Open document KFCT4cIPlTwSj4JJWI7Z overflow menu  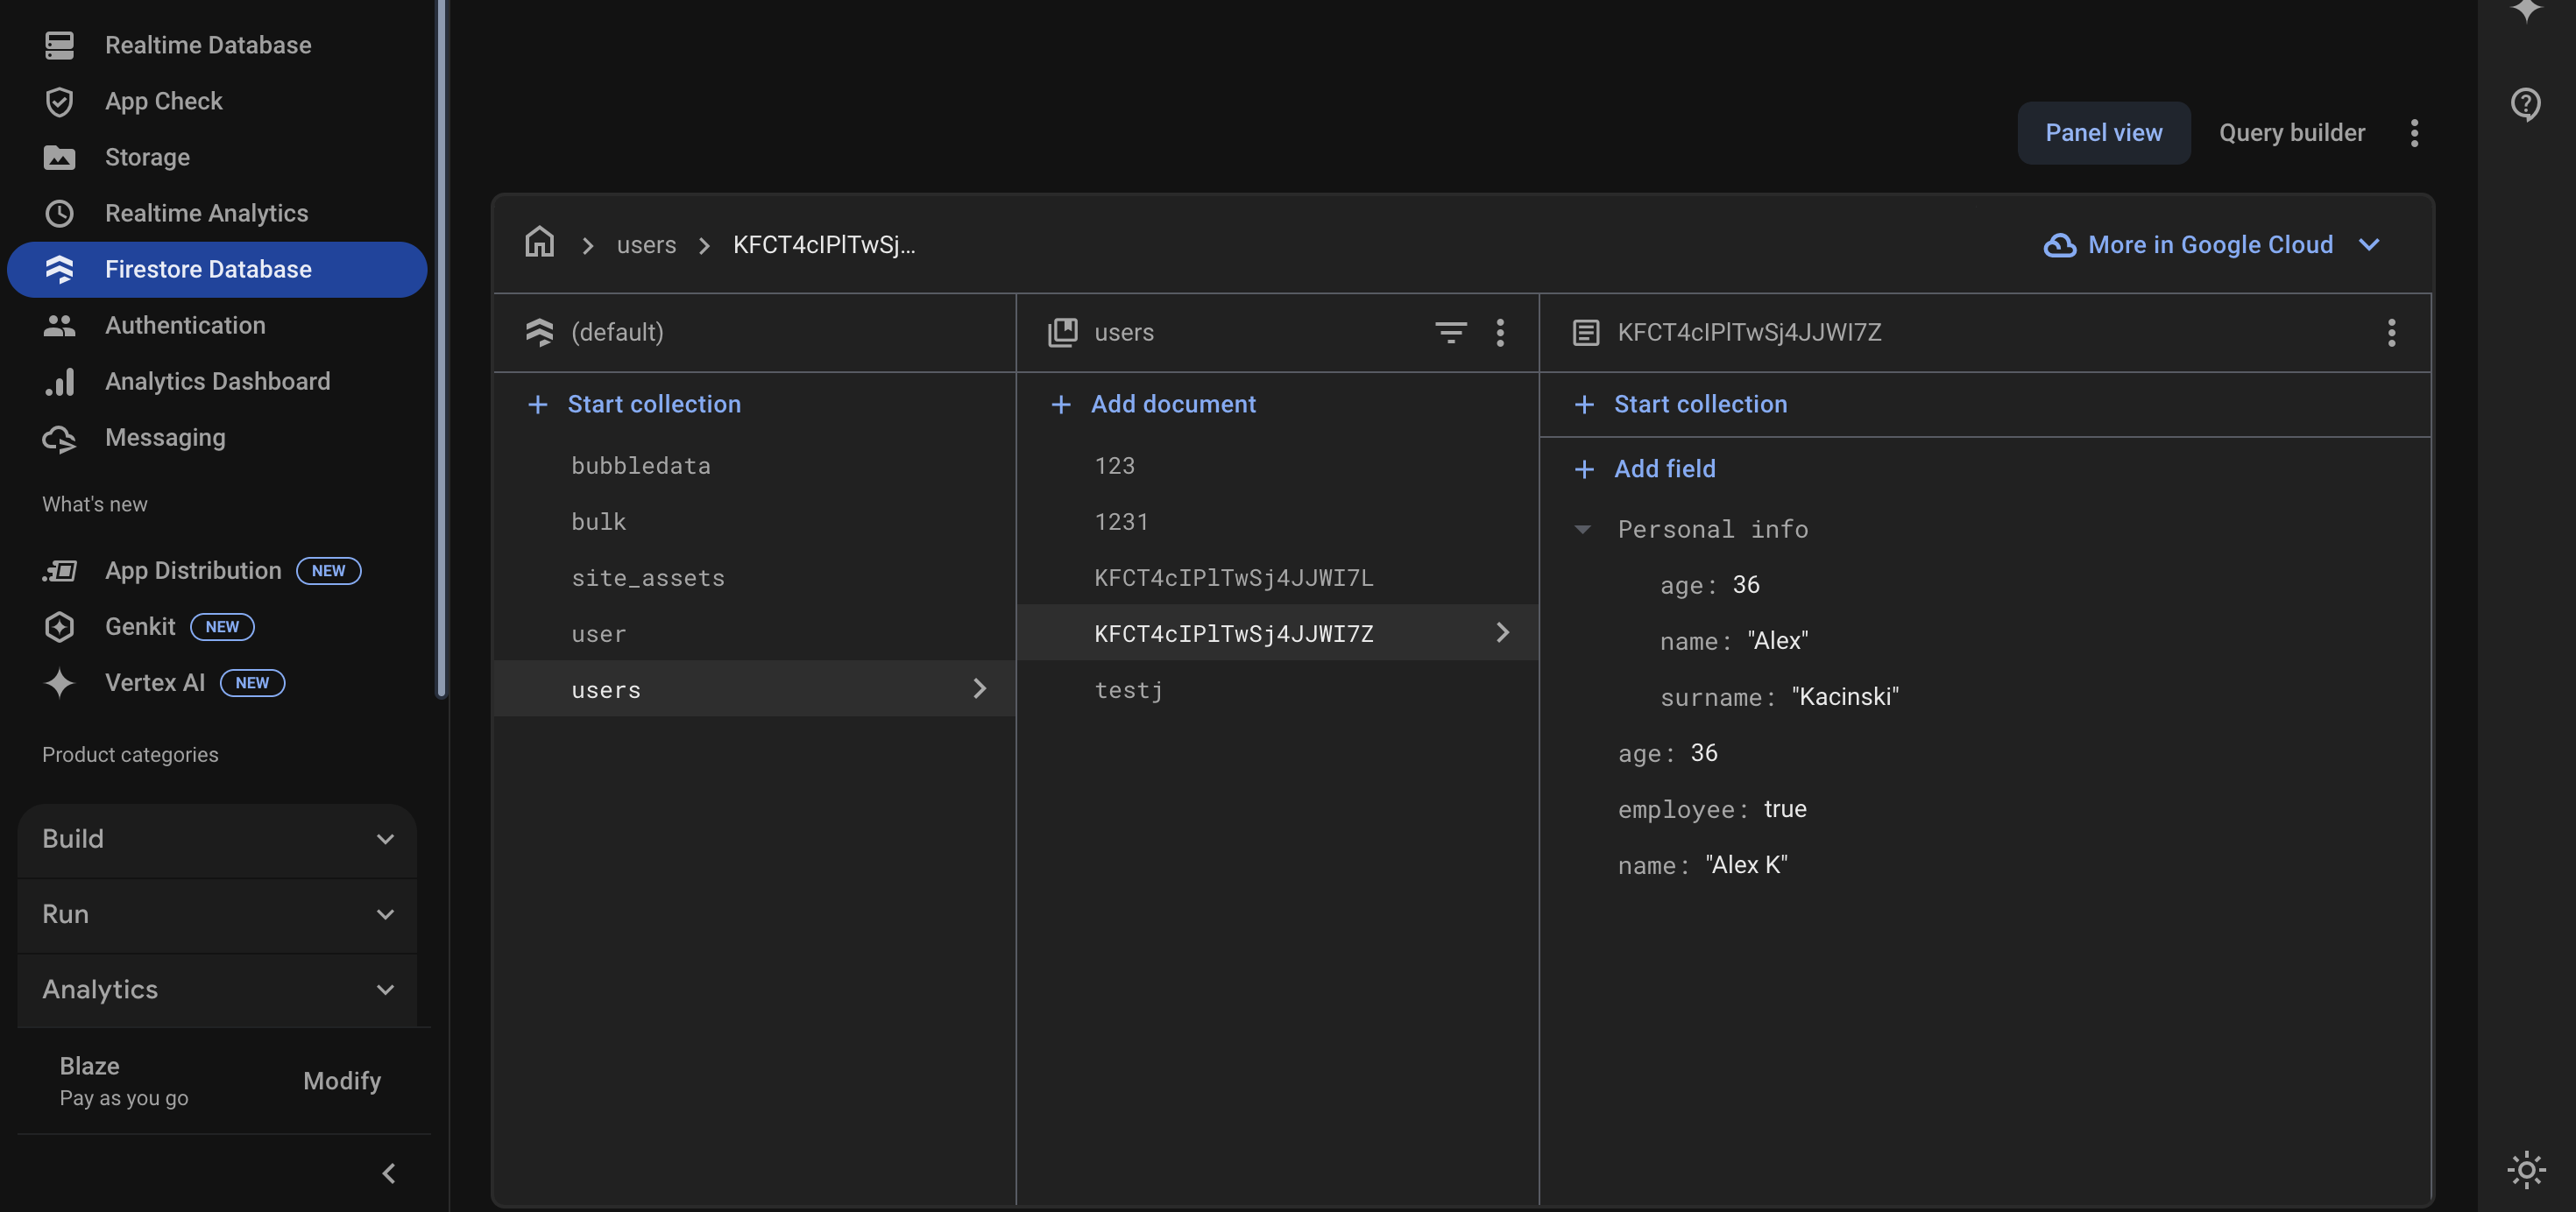point(2391,332)
